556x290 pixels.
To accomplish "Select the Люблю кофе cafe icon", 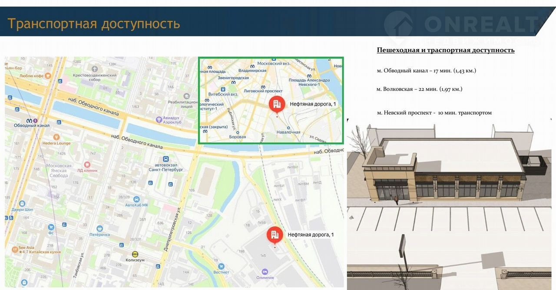I will (x=48, y=75).
